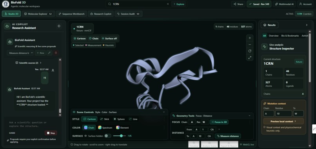316x149 pixels.
Task: Click the BioFold Assistant bot icon
Action: click(x=10, y=42)
